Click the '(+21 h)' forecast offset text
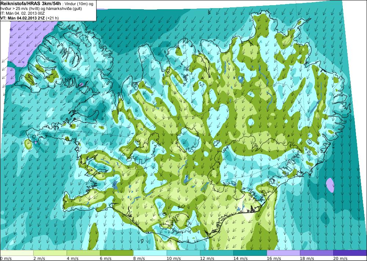This screenshot has height=261, width=367. [52, 18]
